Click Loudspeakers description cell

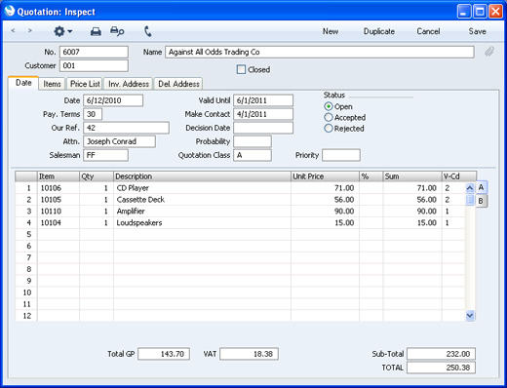point(202,223)
